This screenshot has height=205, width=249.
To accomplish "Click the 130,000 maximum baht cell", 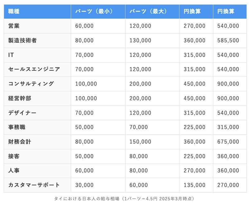I will [x=140, y=41].
